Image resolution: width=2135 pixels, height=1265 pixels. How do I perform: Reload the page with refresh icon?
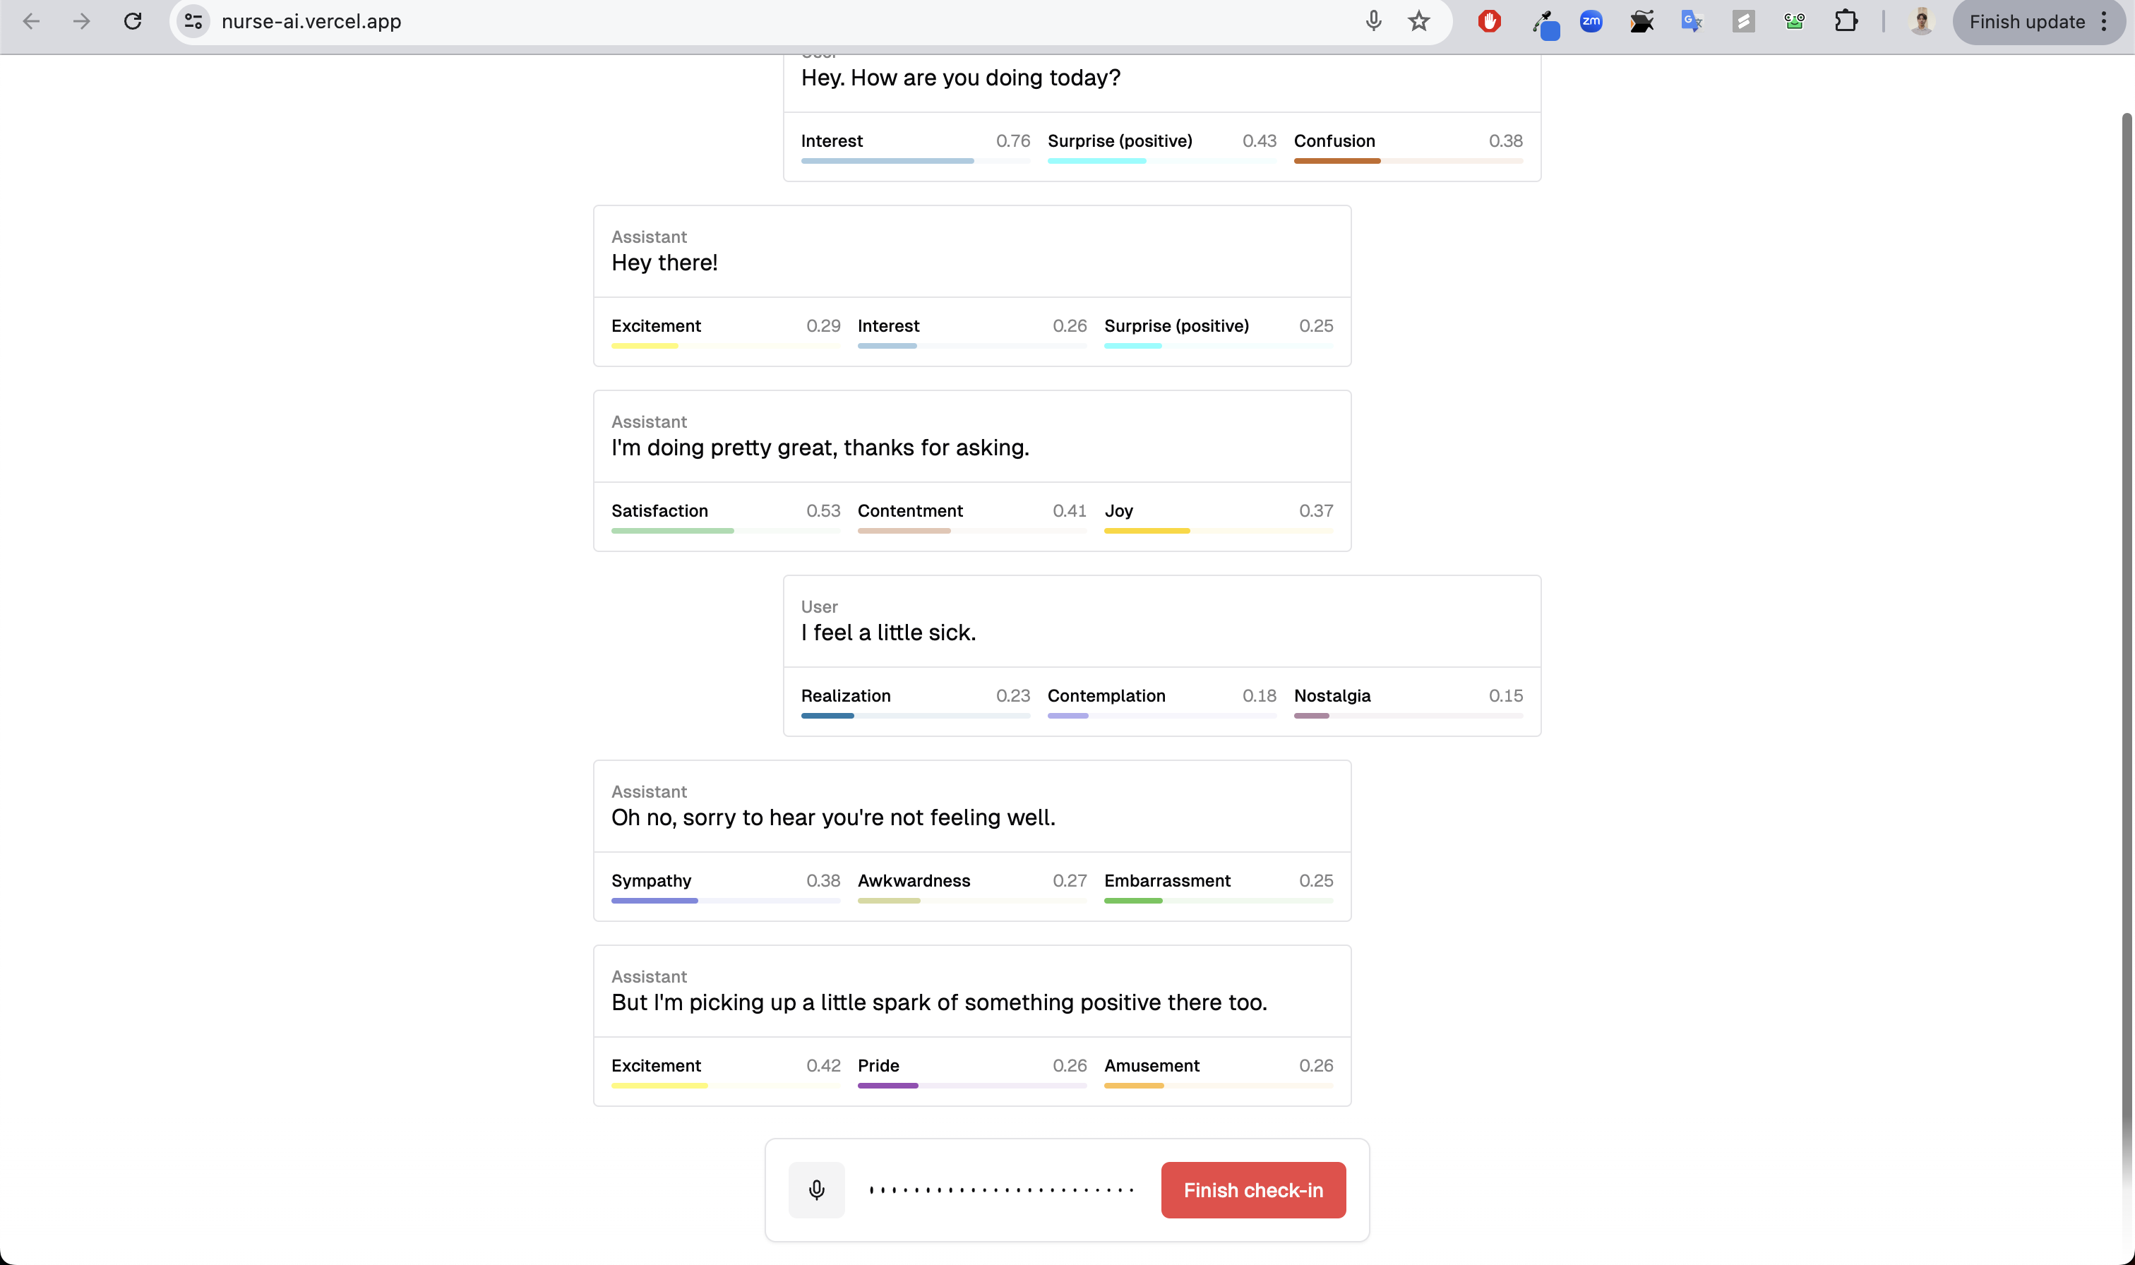tap(133, 21)
